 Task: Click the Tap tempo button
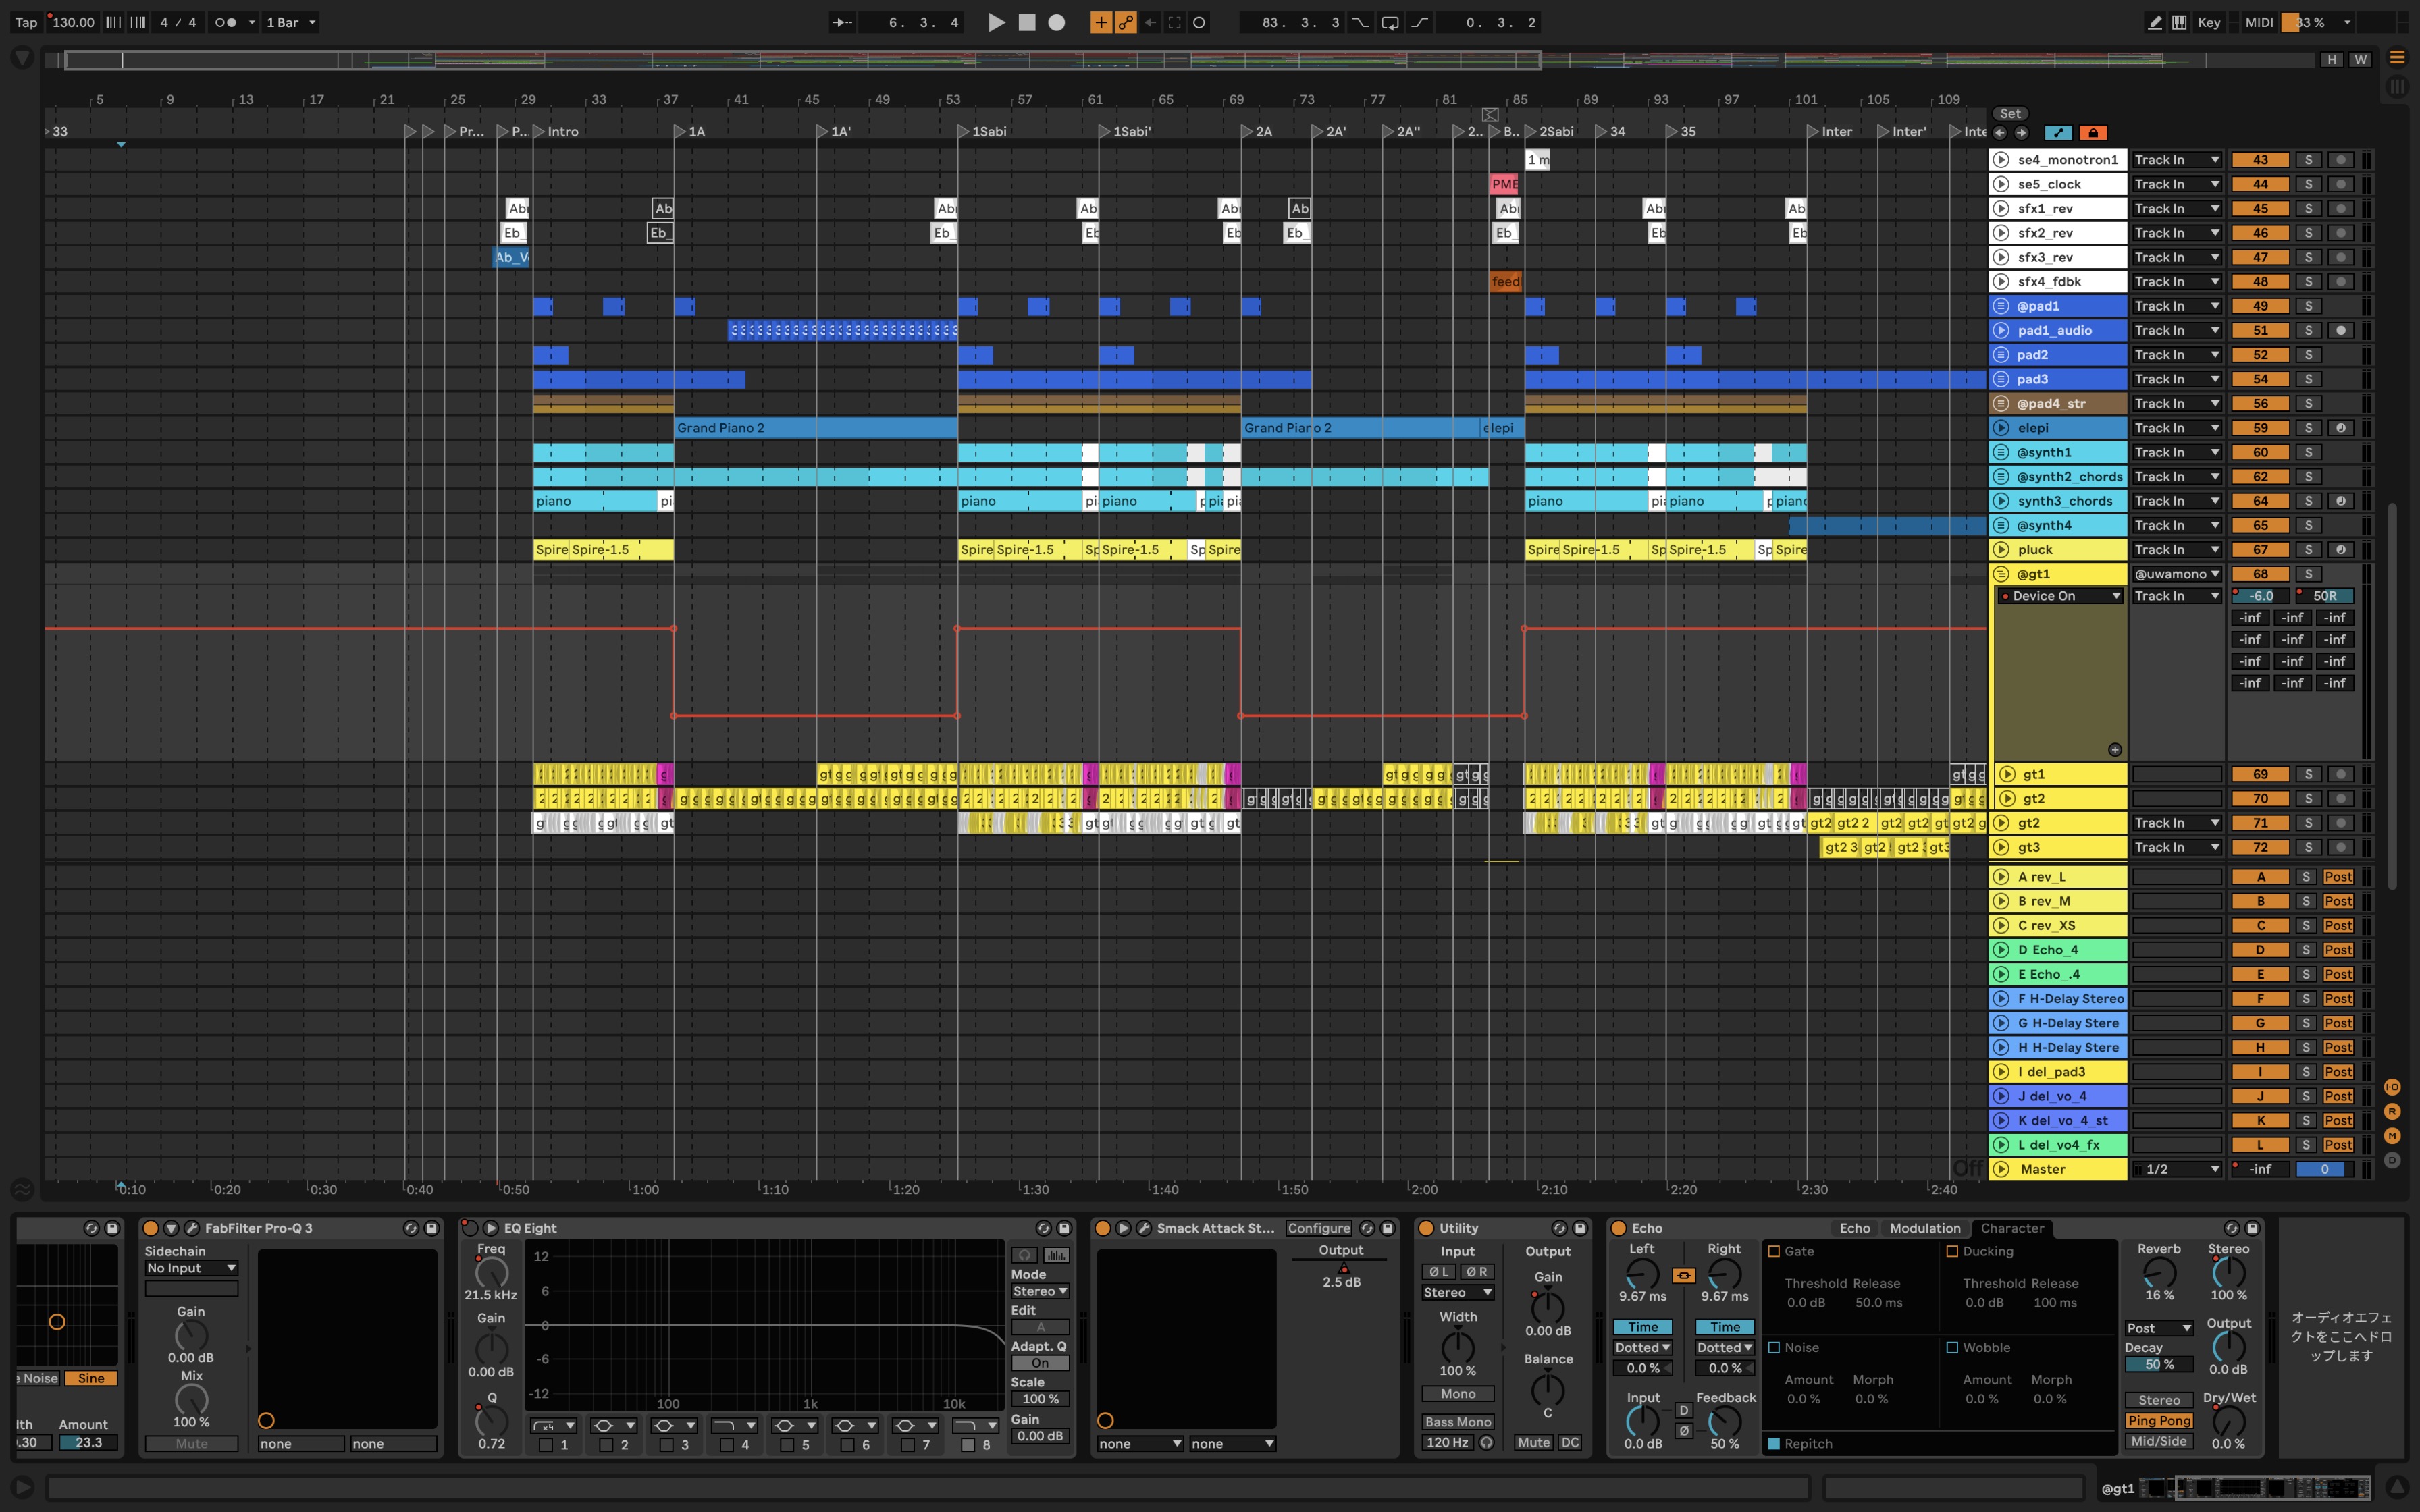(x=26, y=22)
